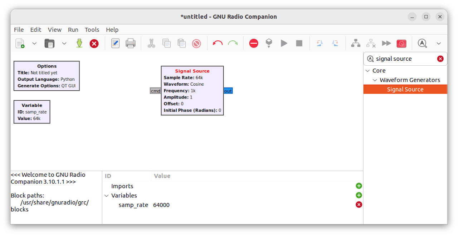The height and width of the screenshot is (236, 458).
Task: Rotate selected block clockwise
Action: tap(335, 44)
